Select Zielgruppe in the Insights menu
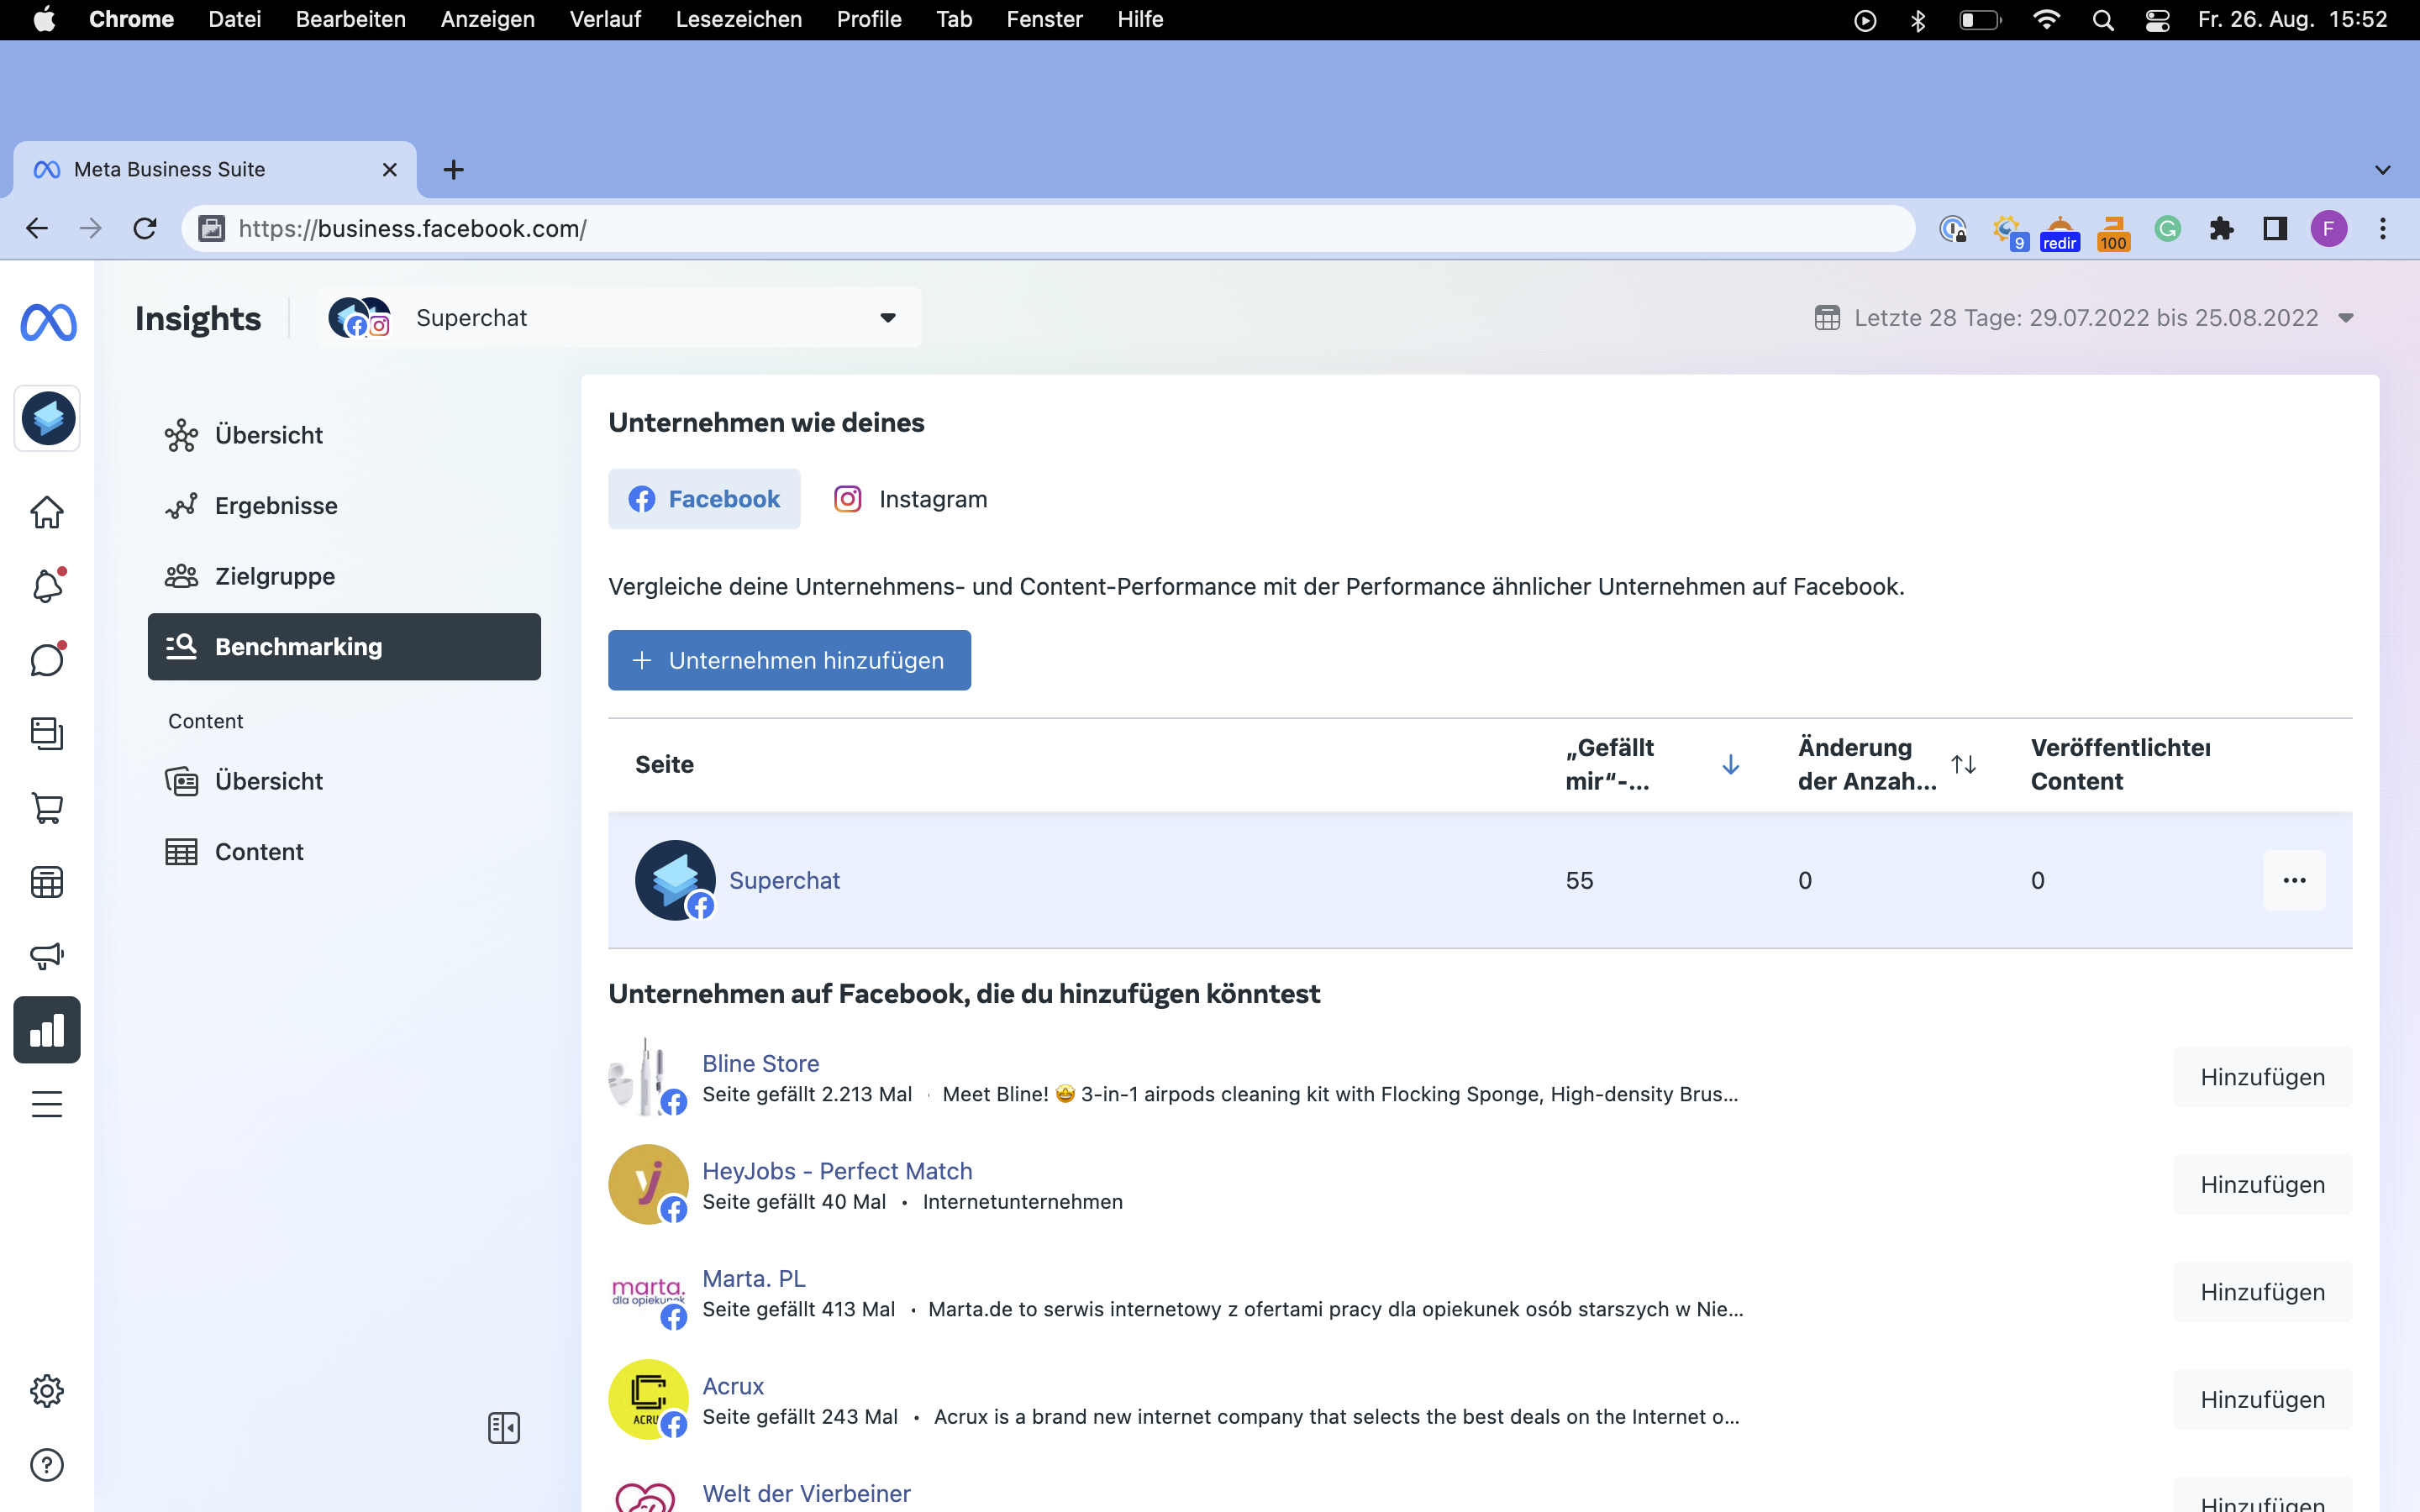This screenshot has height=1512, width=2420. point(275,576)
